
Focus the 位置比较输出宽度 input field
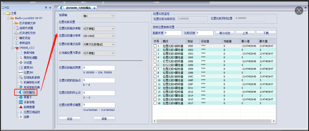(99, 68)
